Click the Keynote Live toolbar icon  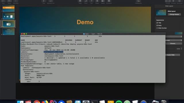[51, 1]
